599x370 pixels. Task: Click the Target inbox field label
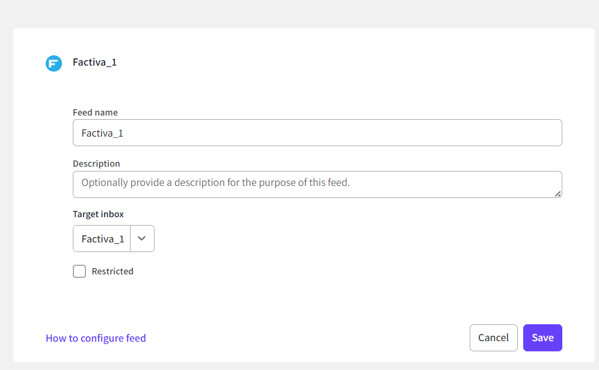[x=98, y=214]
